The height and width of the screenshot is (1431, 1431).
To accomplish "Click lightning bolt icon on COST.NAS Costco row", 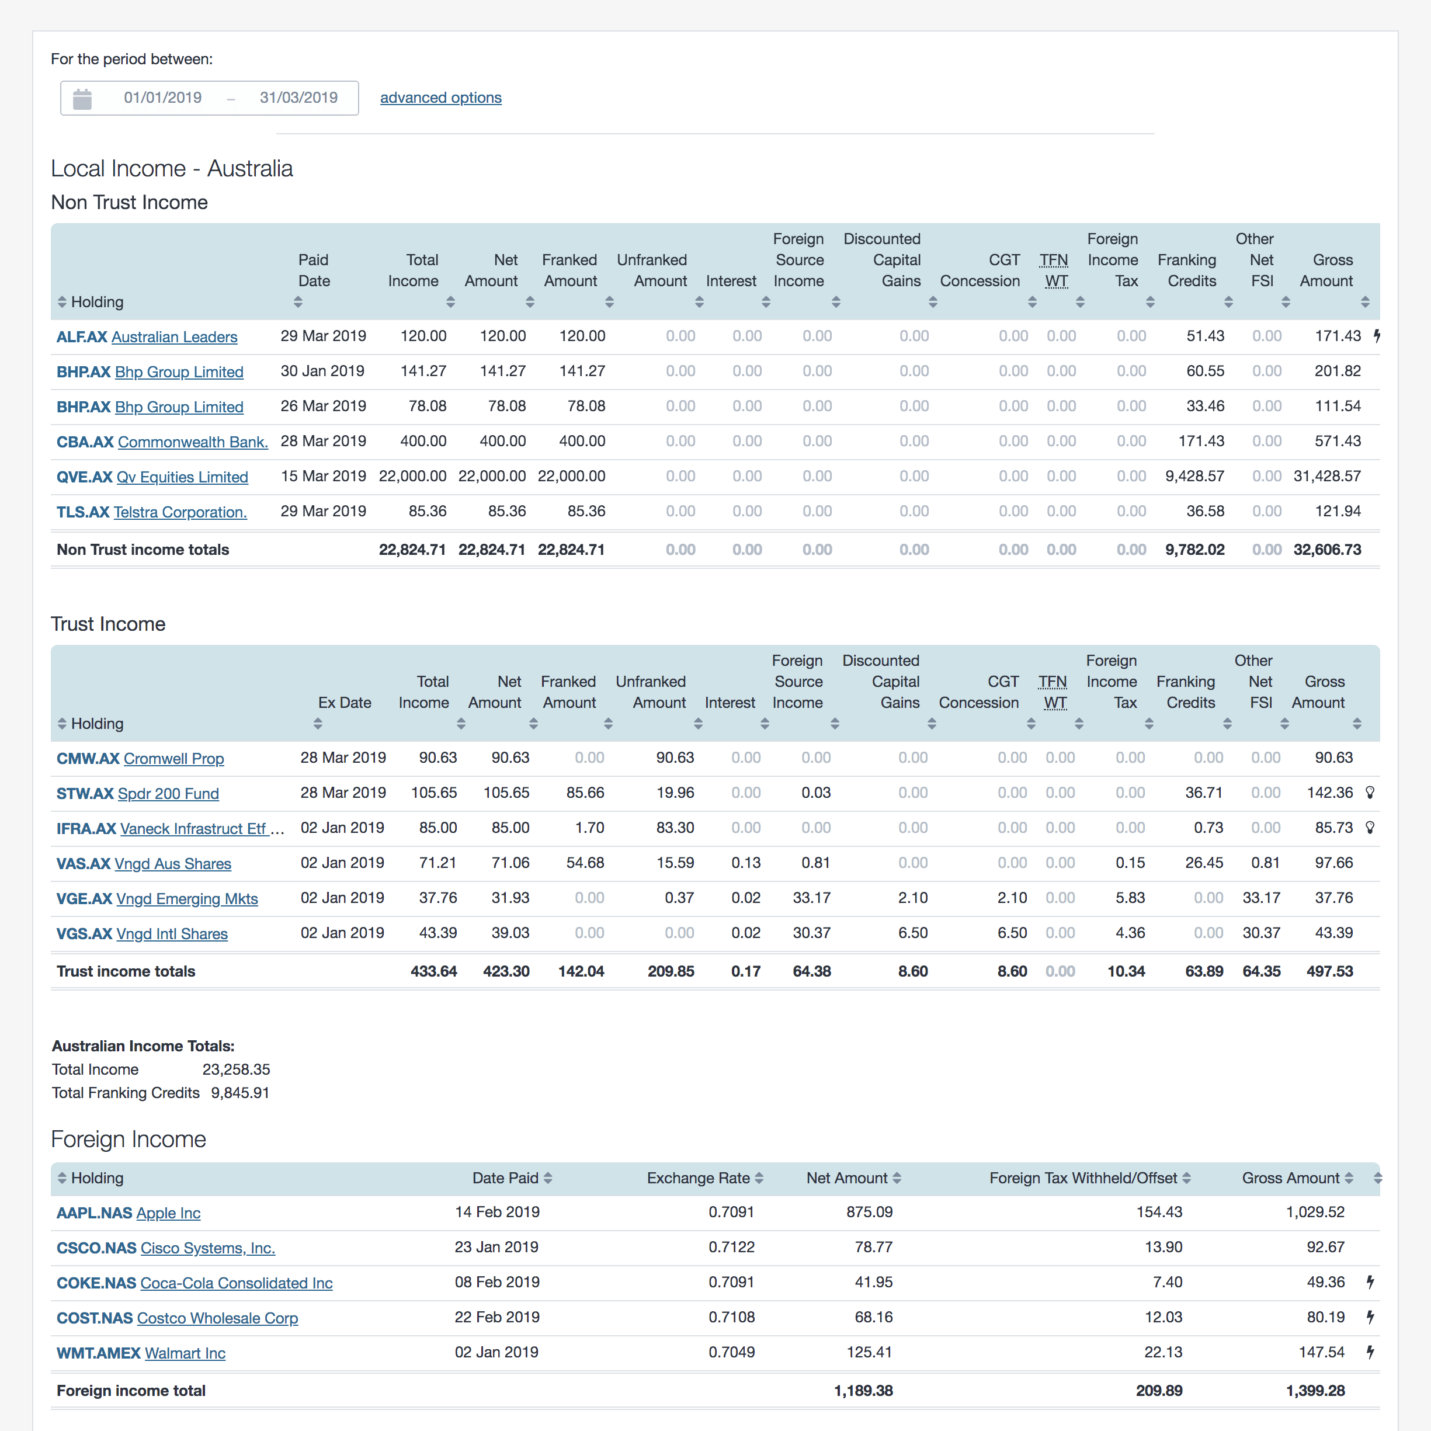I will [1370, 1317].
